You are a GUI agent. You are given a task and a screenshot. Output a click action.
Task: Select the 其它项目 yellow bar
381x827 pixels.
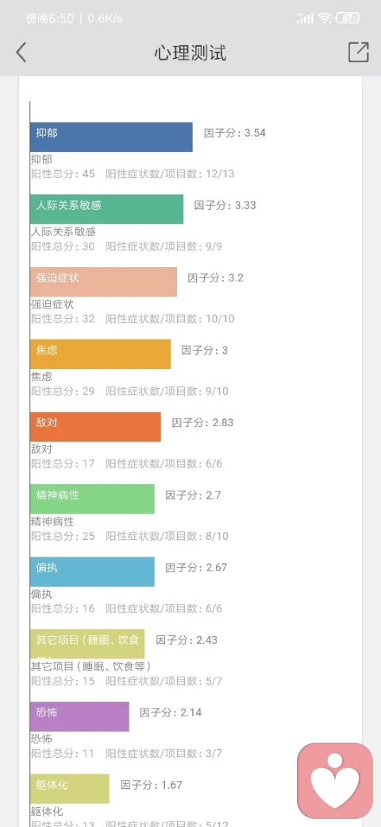[x=87, y=644]
